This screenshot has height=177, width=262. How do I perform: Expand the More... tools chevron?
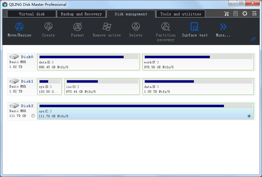pyautogui.click(x=223, y=27)
